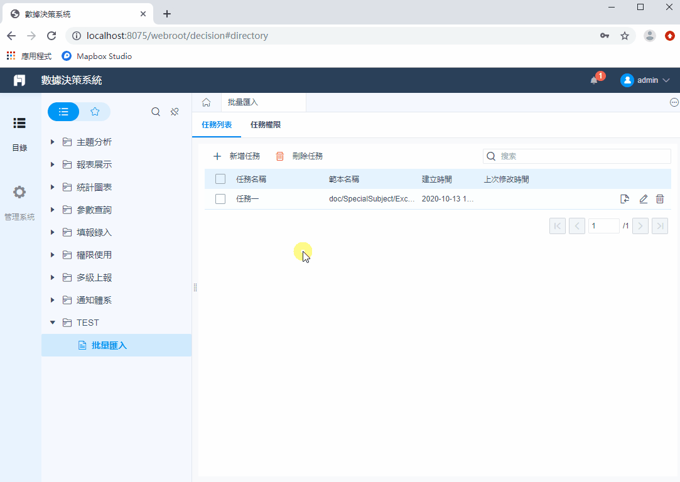
Task: Open the notification bell with red badge
Action: (x=593, y=80)
